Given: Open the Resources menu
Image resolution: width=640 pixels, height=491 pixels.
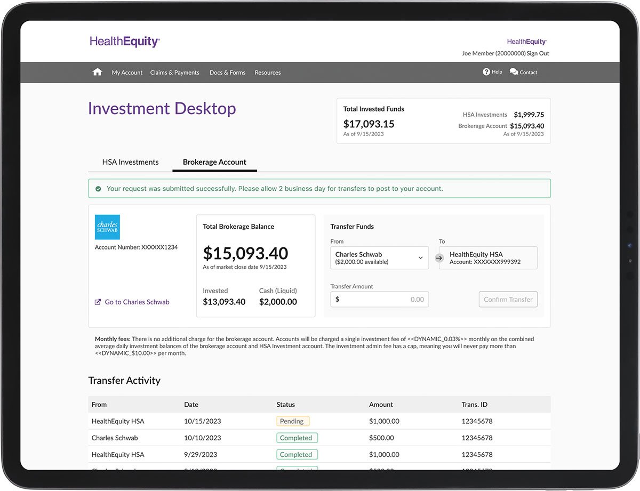Looking at the screenshot, I should 268,73.
